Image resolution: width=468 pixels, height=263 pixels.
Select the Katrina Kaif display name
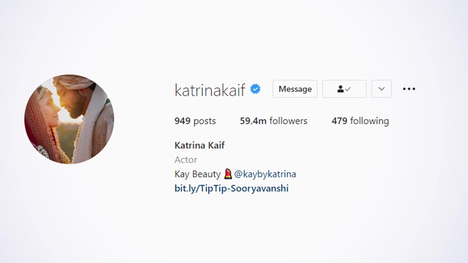tap(200, 145)
